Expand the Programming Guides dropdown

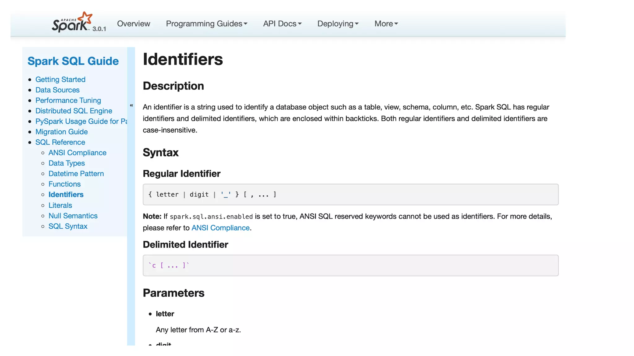click(x=206, y=24)
